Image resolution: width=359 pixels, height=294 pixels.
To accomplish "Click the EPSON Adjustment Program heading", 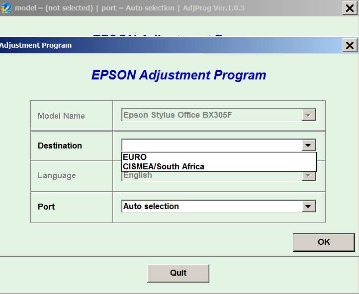I will (179, 75).
